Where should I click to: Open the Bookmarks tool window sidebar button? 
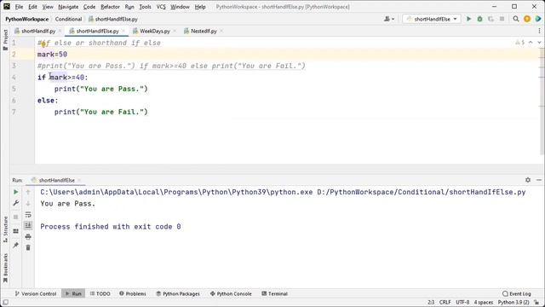click(5, 268)
